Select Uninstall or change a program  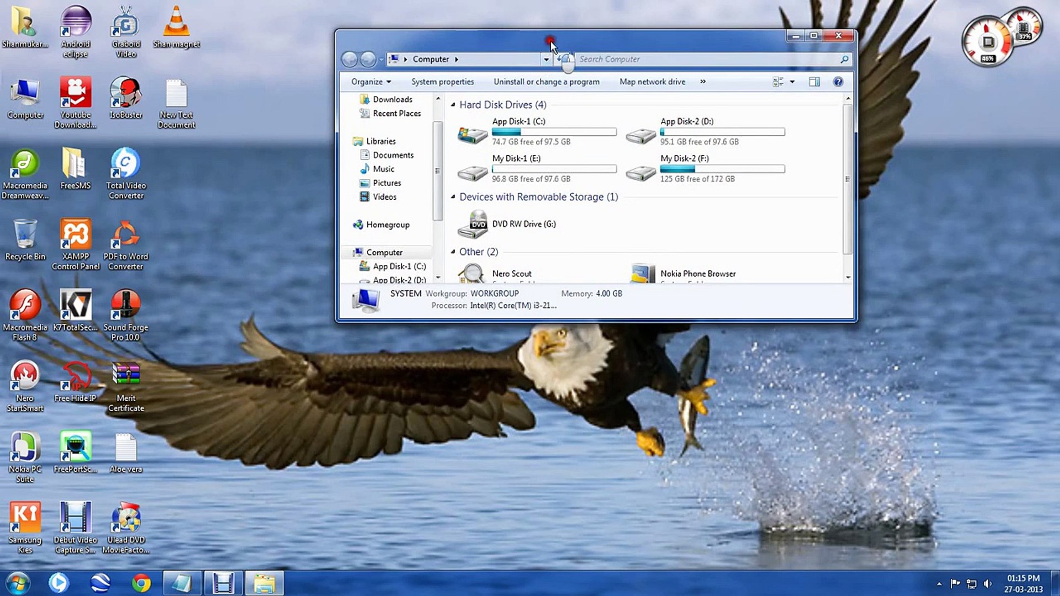pos(546,81)
